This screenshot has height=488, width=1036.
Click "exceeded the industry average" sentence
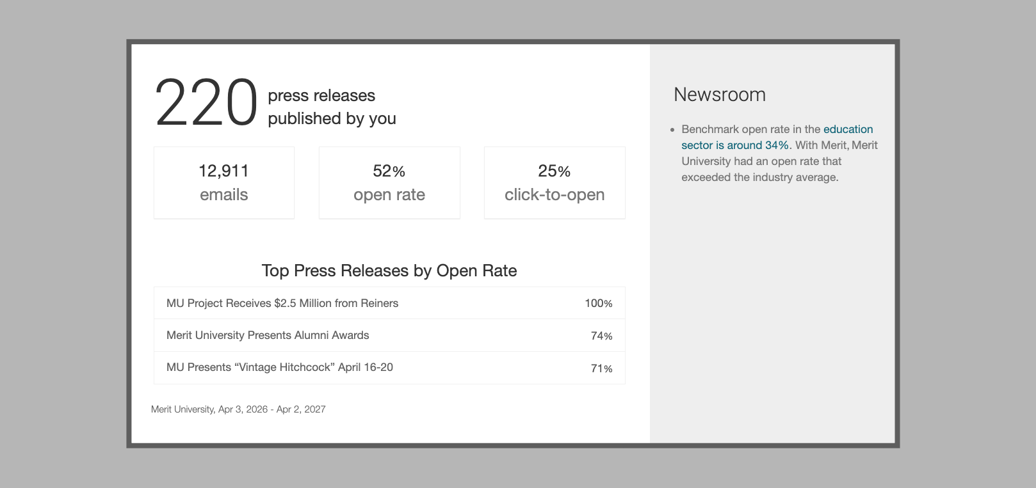pyautogui.click(x=759, y=177)
